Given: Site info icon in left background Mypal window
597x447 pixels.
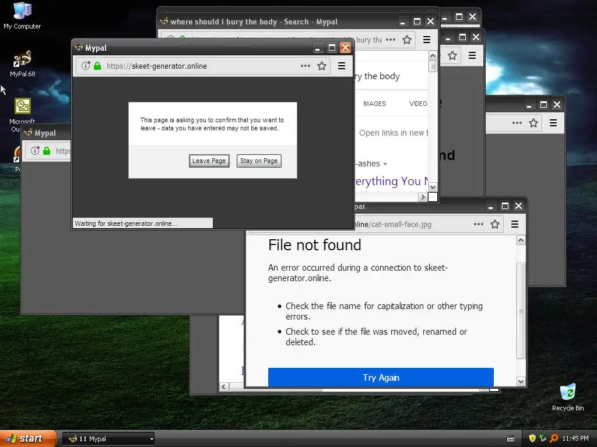Looking at the screenshot, I should point(35,151).
